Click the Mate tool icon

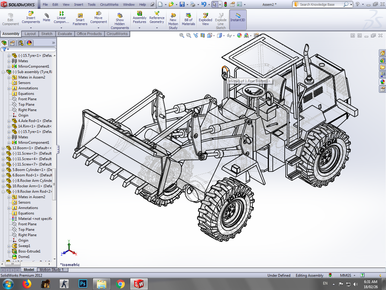(46, 17)
